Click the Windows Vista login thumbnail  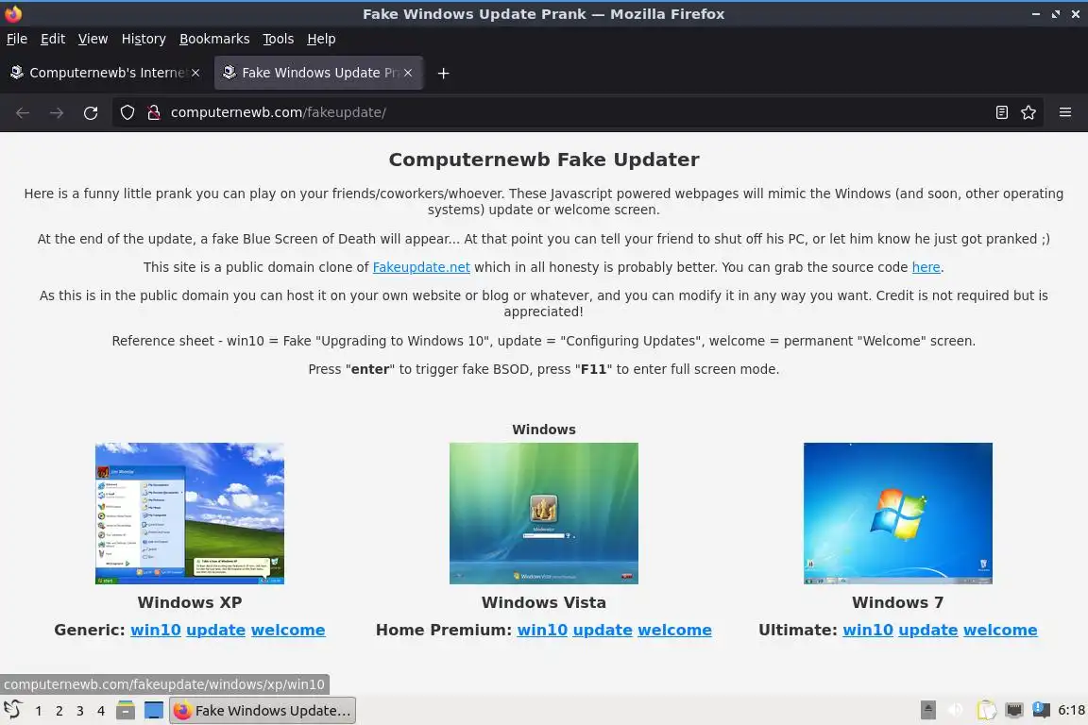click(543, 514)
